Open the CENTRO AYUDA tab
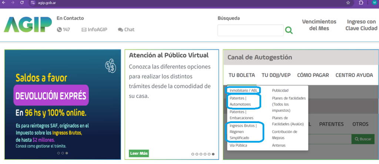Image resolution: width=379 pixels, height=164 pixels. click(354, 75)
